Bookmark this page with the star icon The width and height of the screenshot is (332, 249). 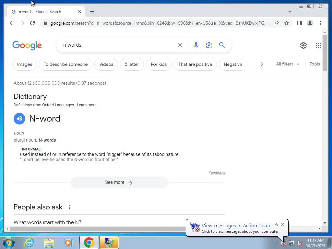click(x=287, y=23)
